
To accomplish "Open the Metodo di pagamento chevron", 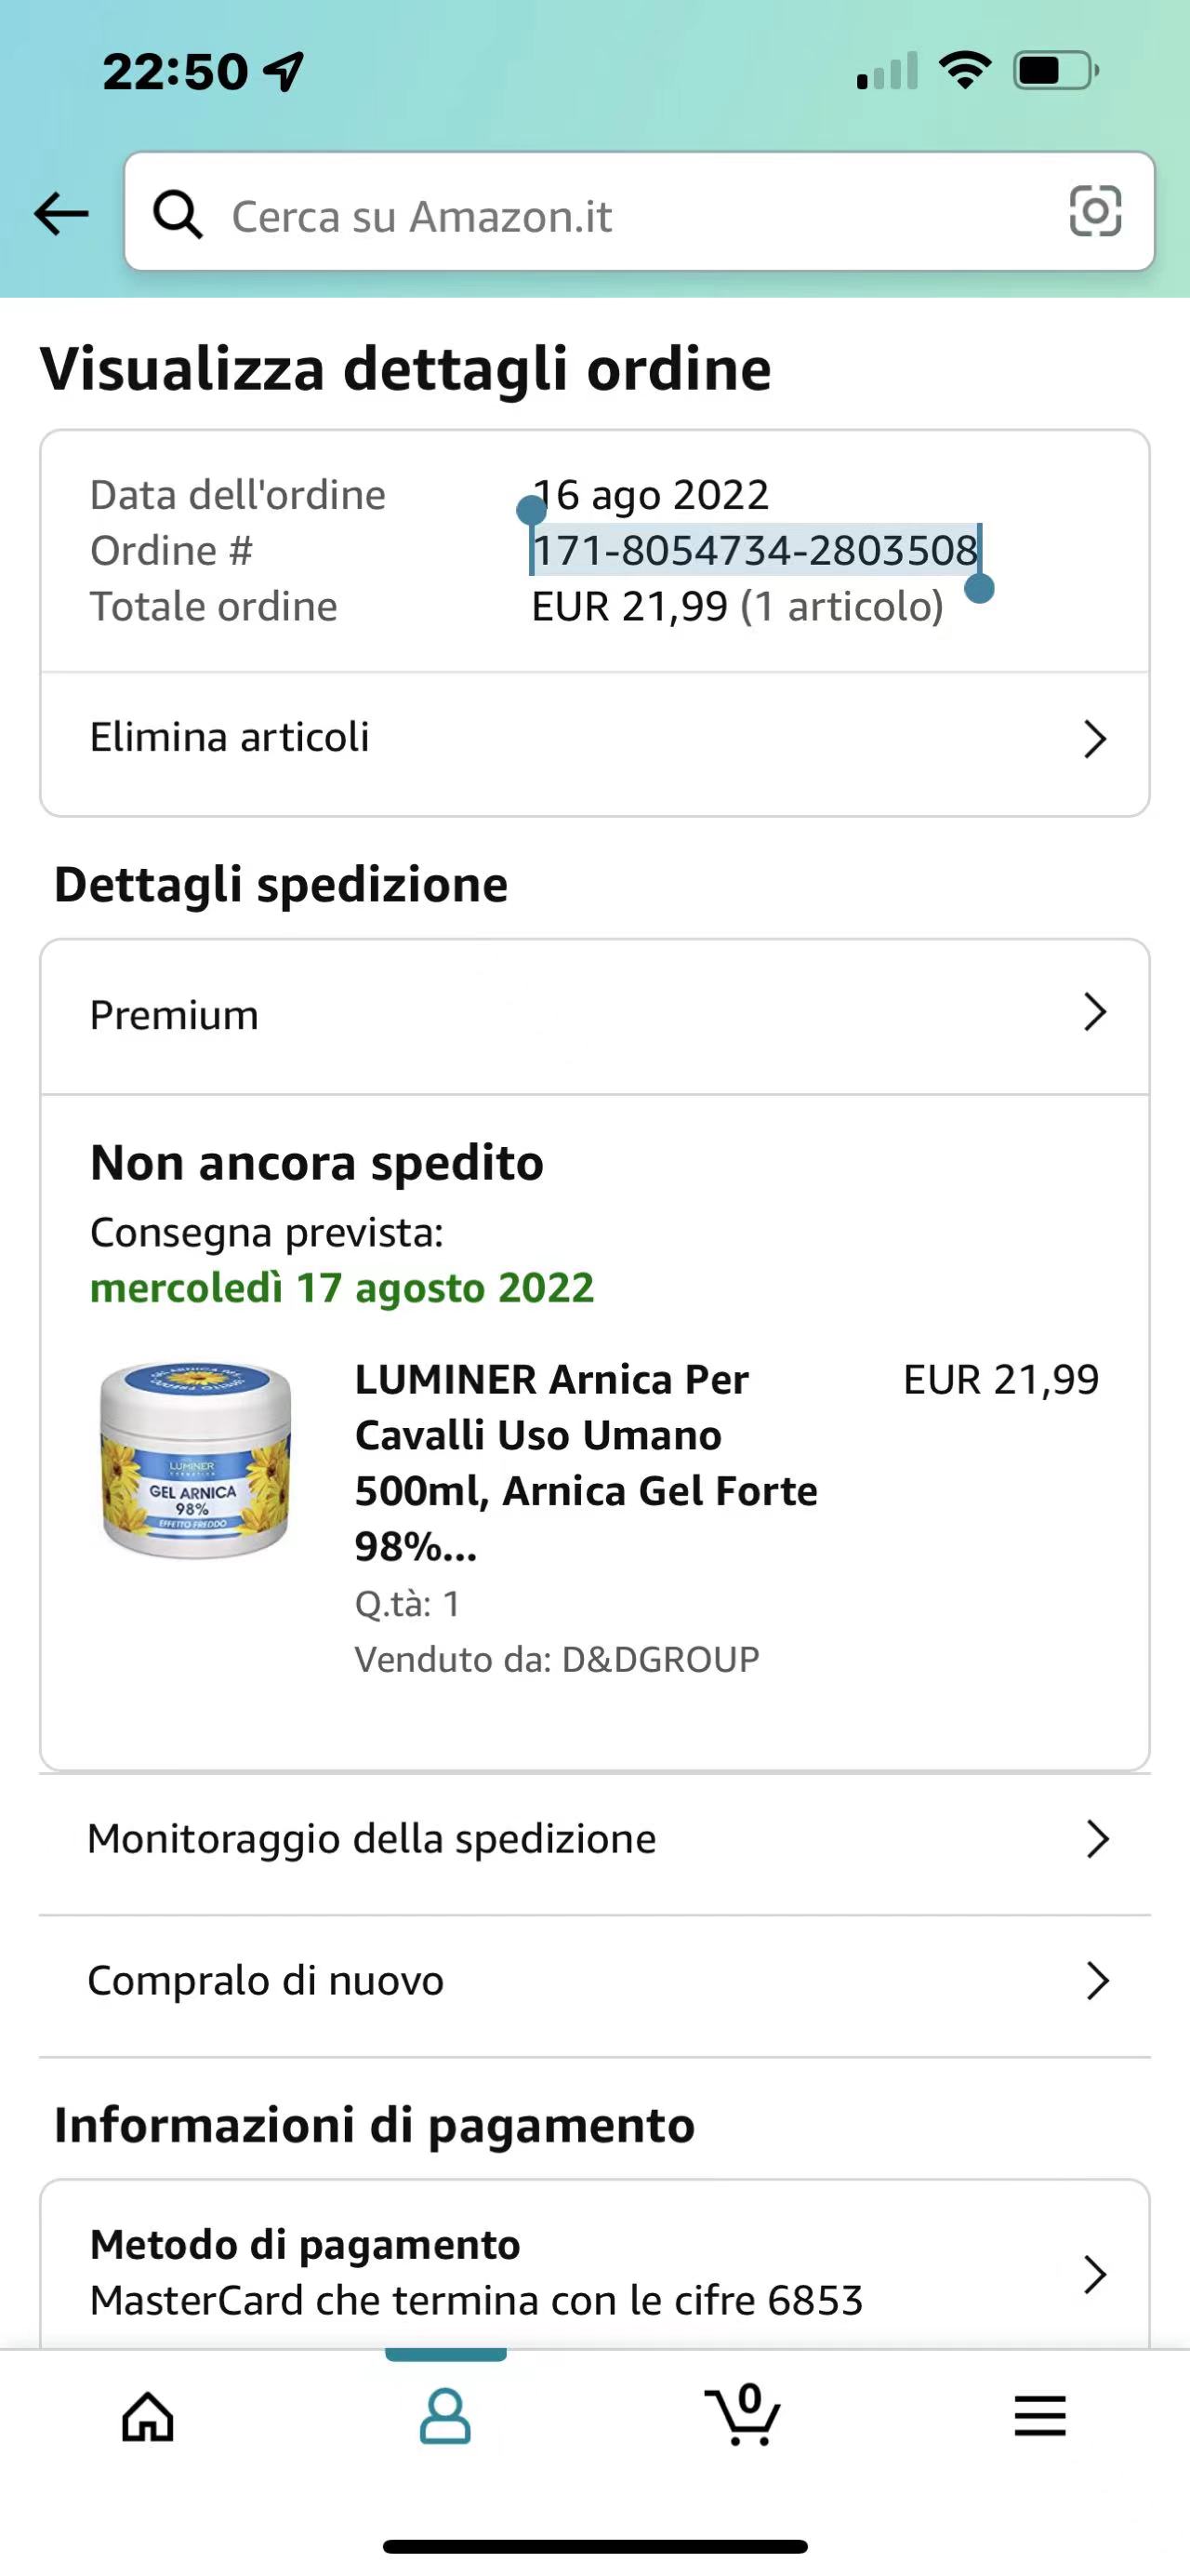I will click(1096, 2274).
